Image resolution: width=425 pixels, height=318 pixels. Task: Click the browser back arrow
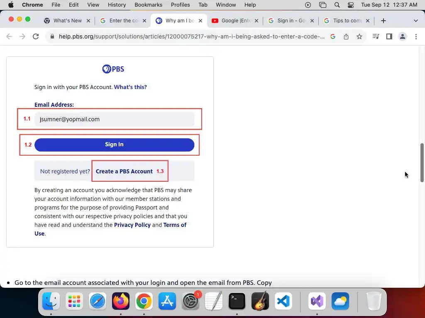coord(9,36)
